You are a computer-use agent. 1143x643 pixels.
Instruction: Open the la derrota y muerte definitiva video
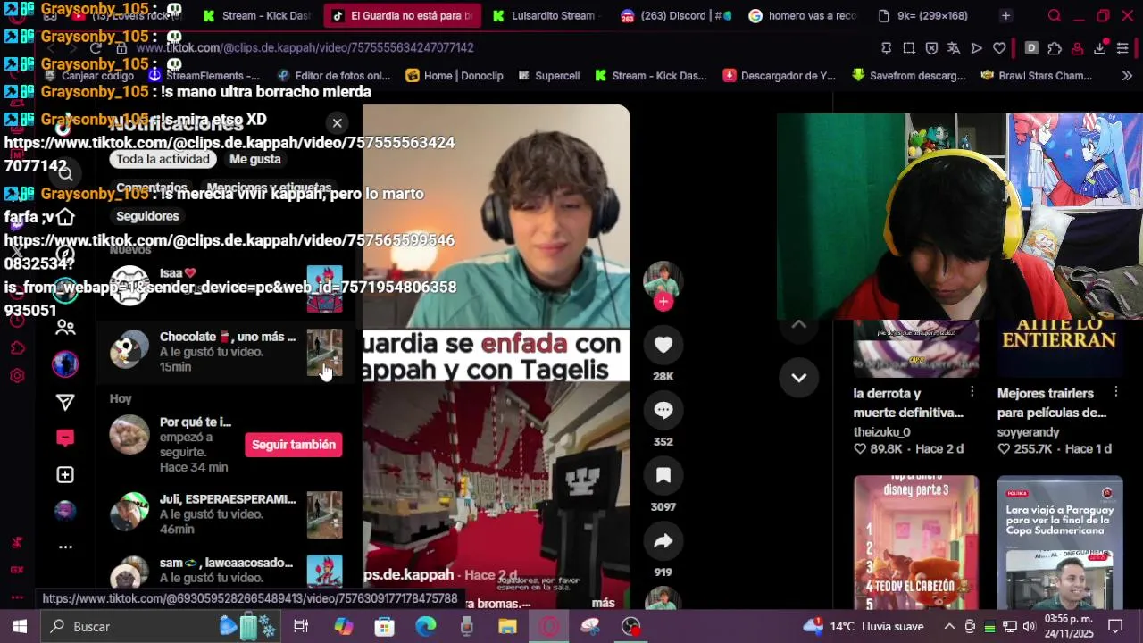tap(915, 348)
